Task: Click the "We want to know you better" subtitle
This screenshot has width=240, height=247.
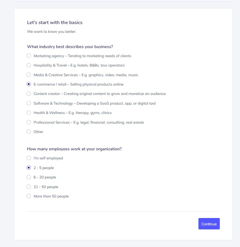Action: tap(52, 31)
